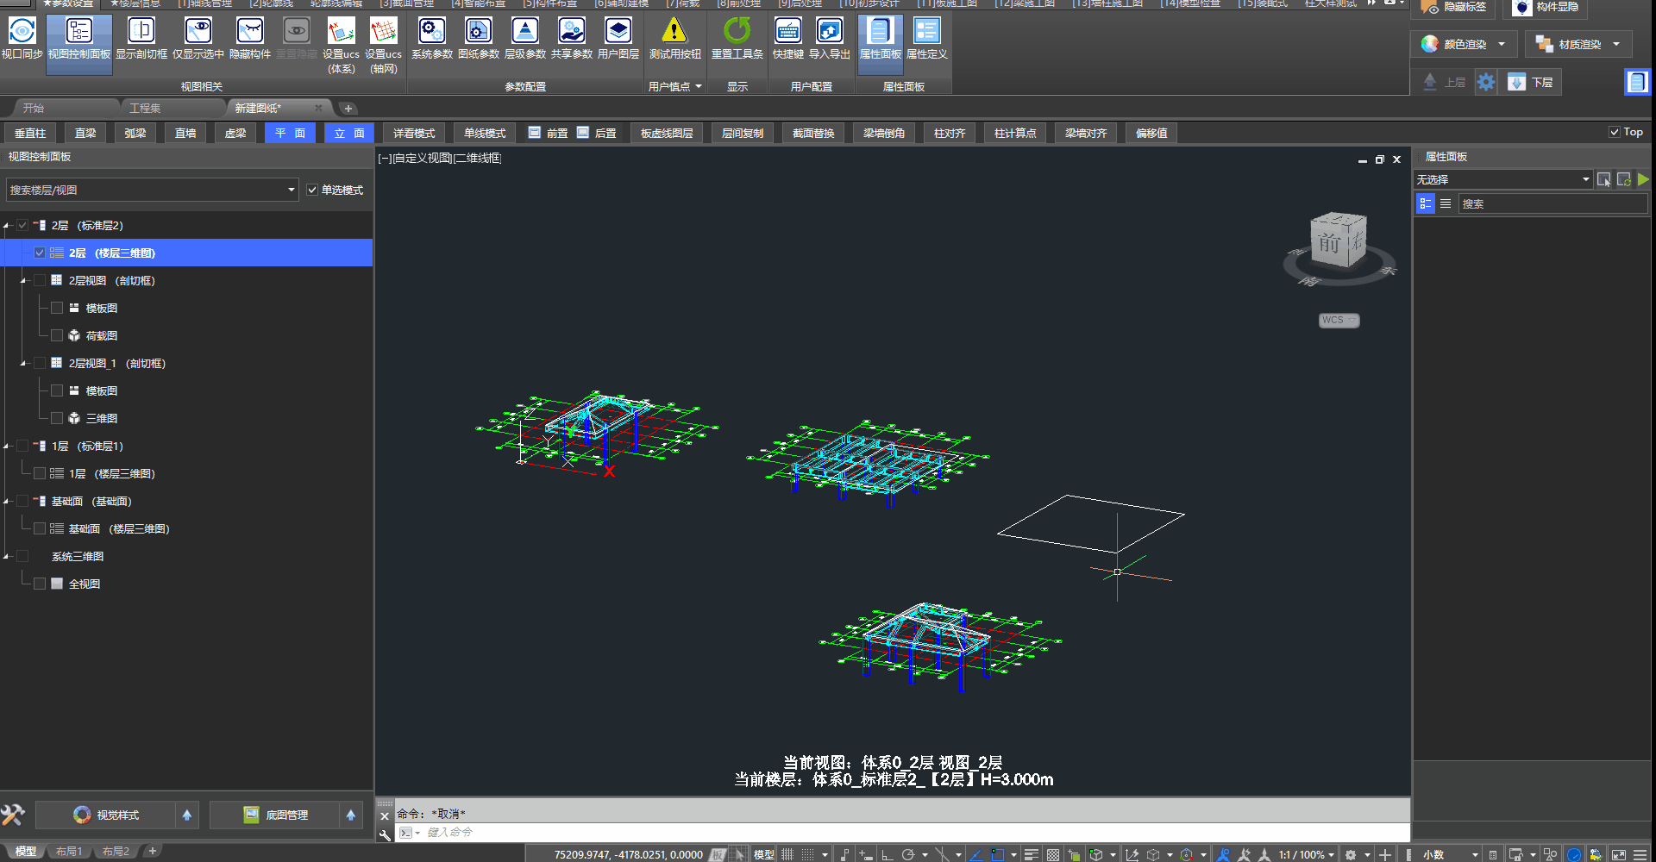Click the 隐藏构件 hide component icon
The image size is (1656, 862).
(249, 32)
